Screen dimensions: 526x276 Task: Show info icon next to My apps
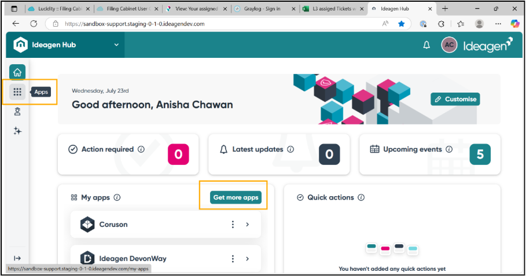click(117, 197)
